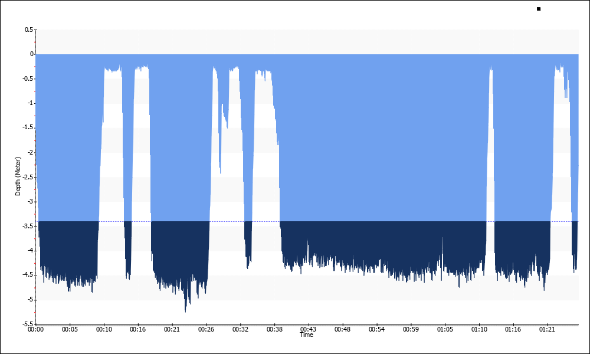Select the -0.5 depth axis label
This screenshot has height=354, width=590.
(28, 78)
